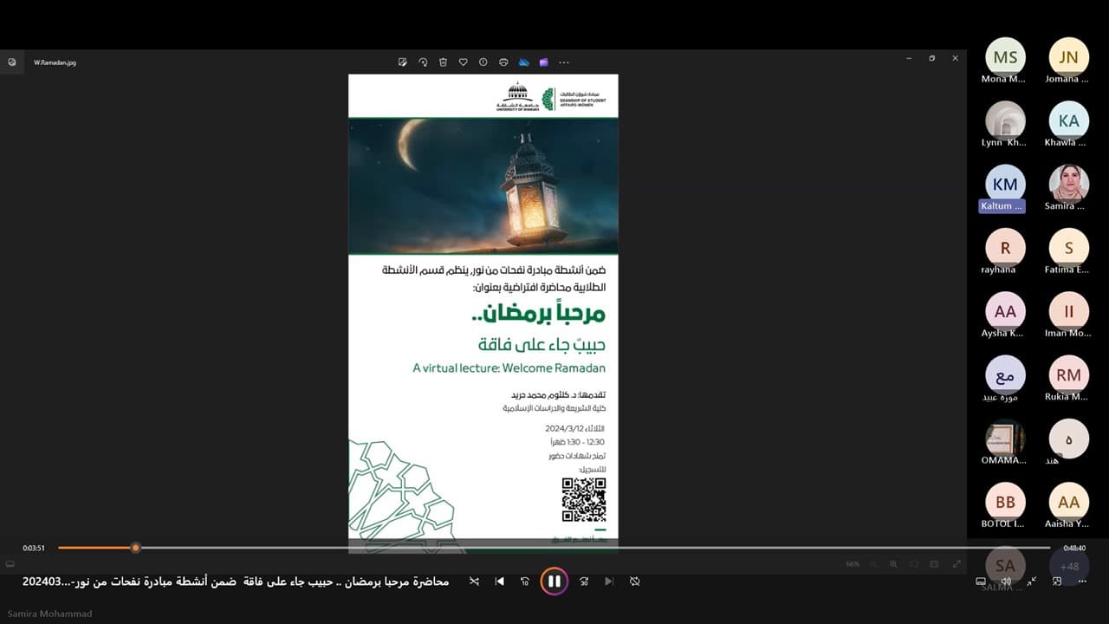The height and width of the screenshot is (624, 1109).
Task: Go to previous track
Action: [499, 582]
